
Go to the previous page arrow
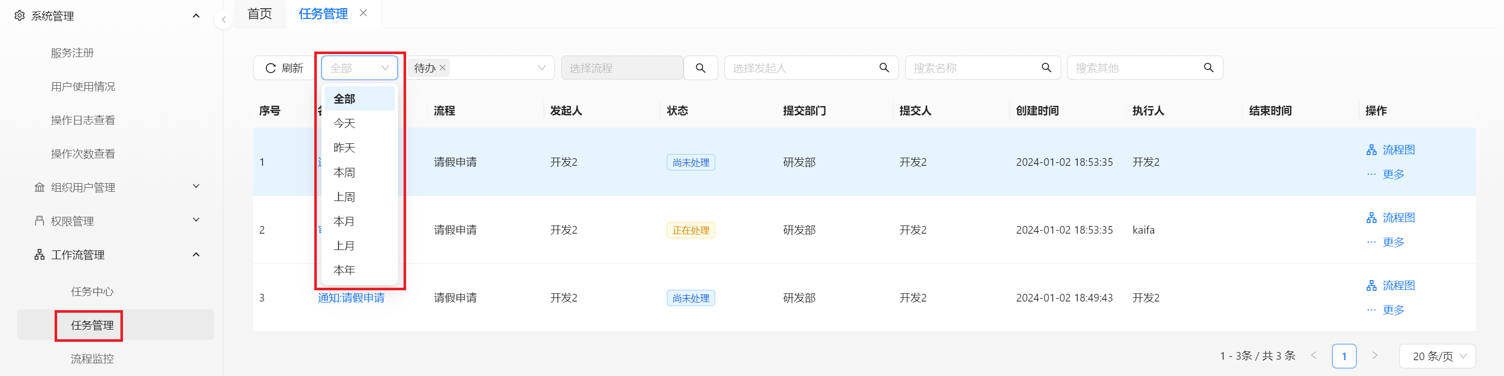click(x=1314, y=355)
